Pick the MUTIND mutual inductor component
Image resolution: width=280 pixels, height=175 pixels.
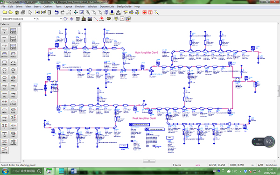point(13,63)
